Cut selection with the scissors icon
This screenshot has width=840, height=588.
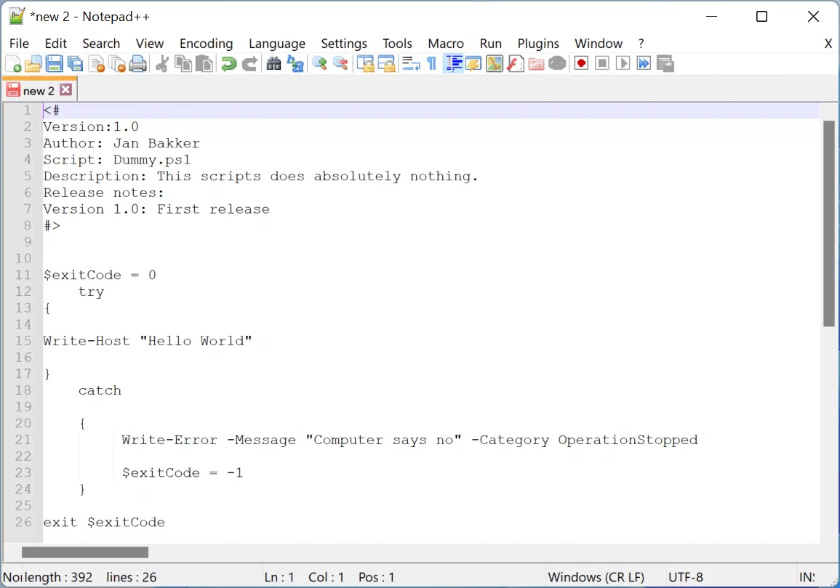[161, 64]
